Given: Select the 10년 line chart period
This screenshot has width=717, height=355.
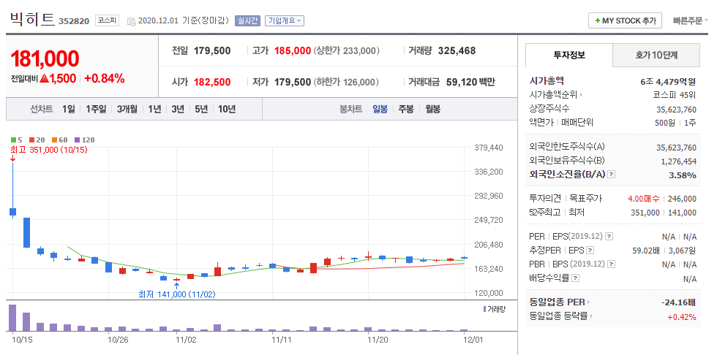Looking at the screenshot, I should tap(227, 109).
